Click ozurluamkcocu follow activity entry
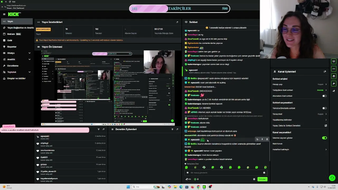The height and width of the screenshot is (190, 338). pos(71,151)
